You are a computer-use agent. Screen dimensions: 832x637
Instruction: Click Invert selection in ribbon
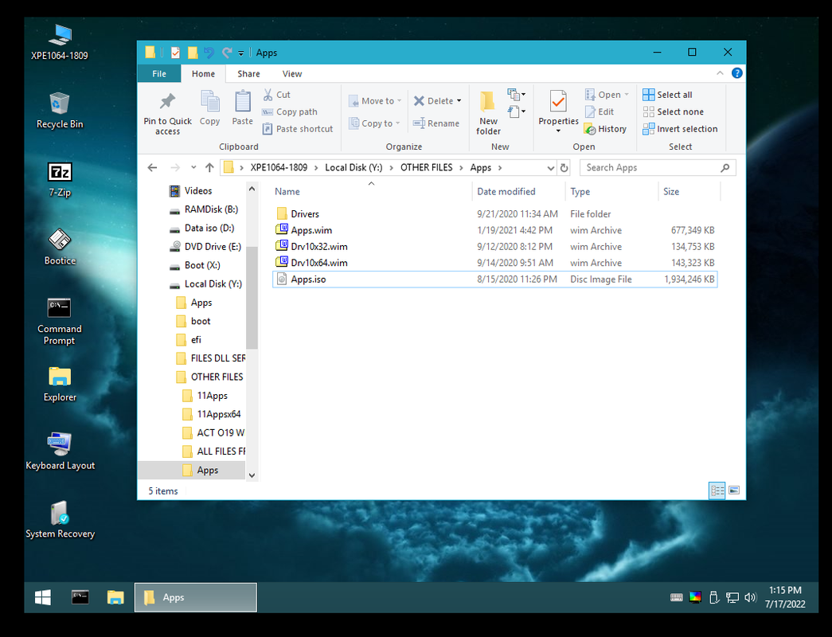coord(680,129)
